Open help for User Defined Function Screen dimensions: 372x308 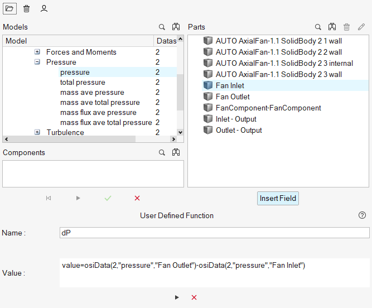coord(362,215)
